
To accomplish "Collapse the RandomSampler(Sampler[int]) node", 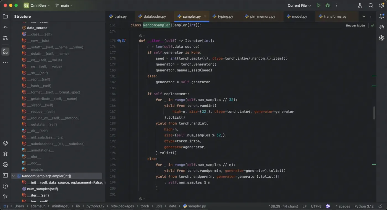I will click(x=13, y=176).
